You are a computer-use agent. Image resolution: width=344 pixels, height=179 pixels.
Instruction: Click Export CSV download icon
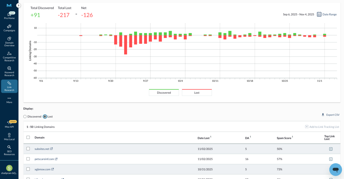[323, 115]
